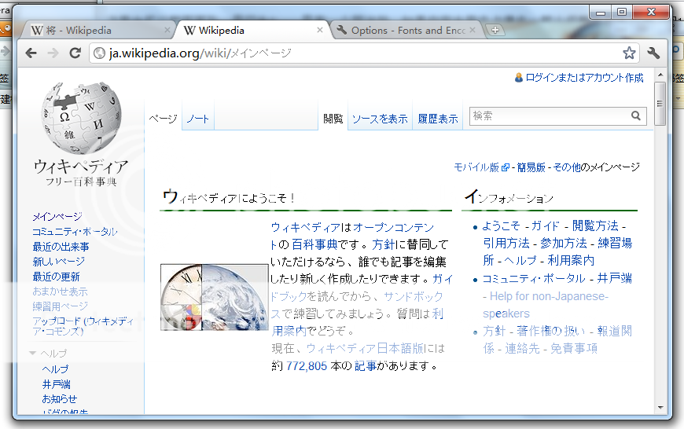Open the ようこそ link in インフォメーション
684x429 pixels.
[502, 225]
